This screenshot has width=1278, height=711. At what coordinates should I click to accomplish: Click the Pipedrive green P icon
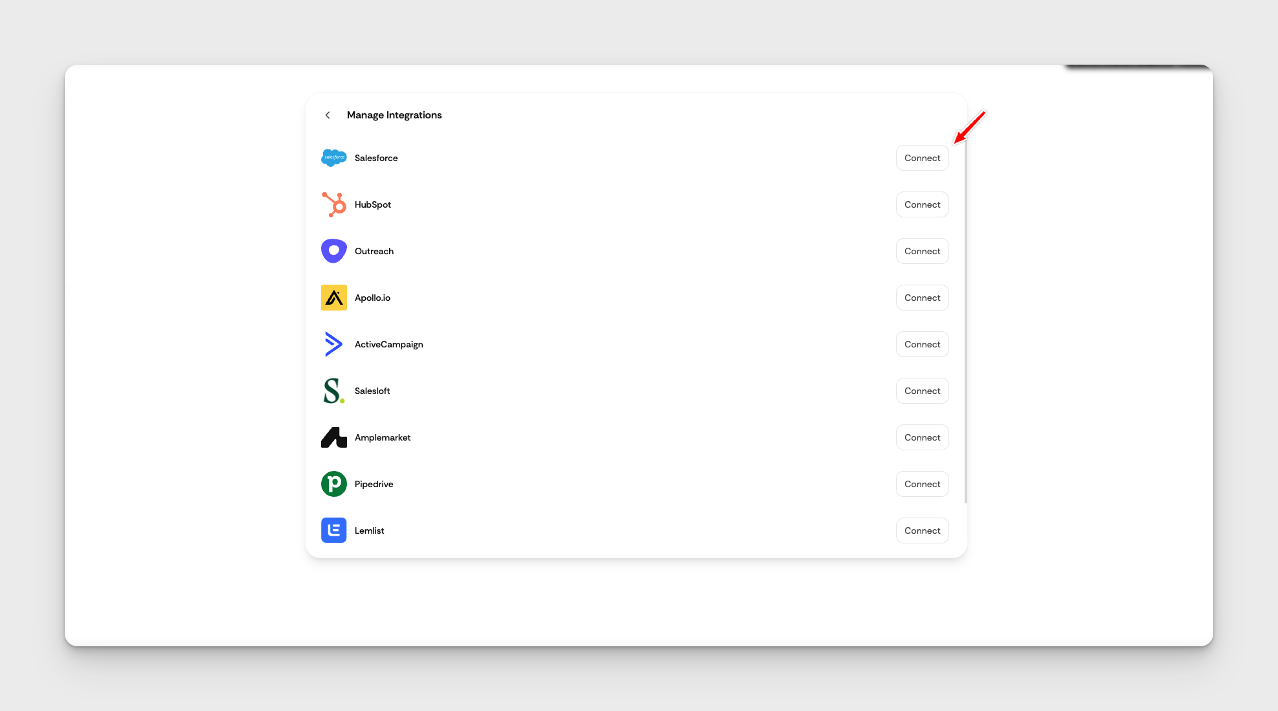333,484
